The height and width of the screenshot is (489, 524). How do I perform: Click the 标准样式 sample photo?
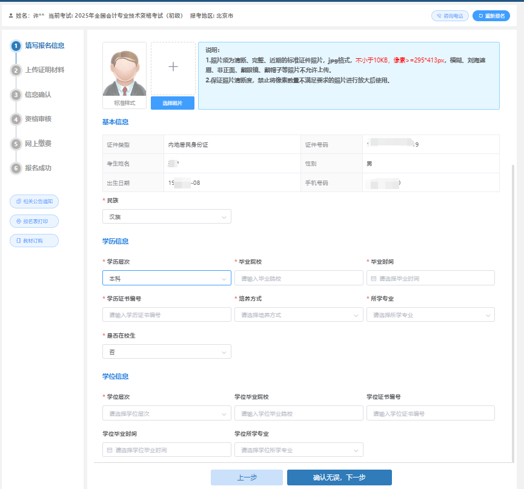[x=124, y=75]
